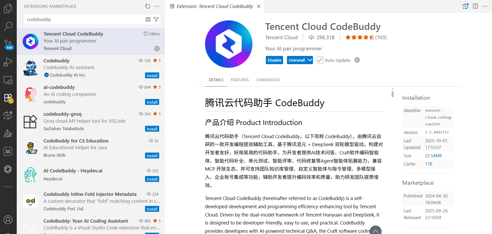
Task: Click the Size value 22.54MB
Action: (x=433, y=156)
